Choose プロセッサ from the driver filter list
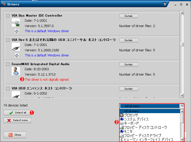This screenshot has height=142, width=191. [x=150, y=115]
